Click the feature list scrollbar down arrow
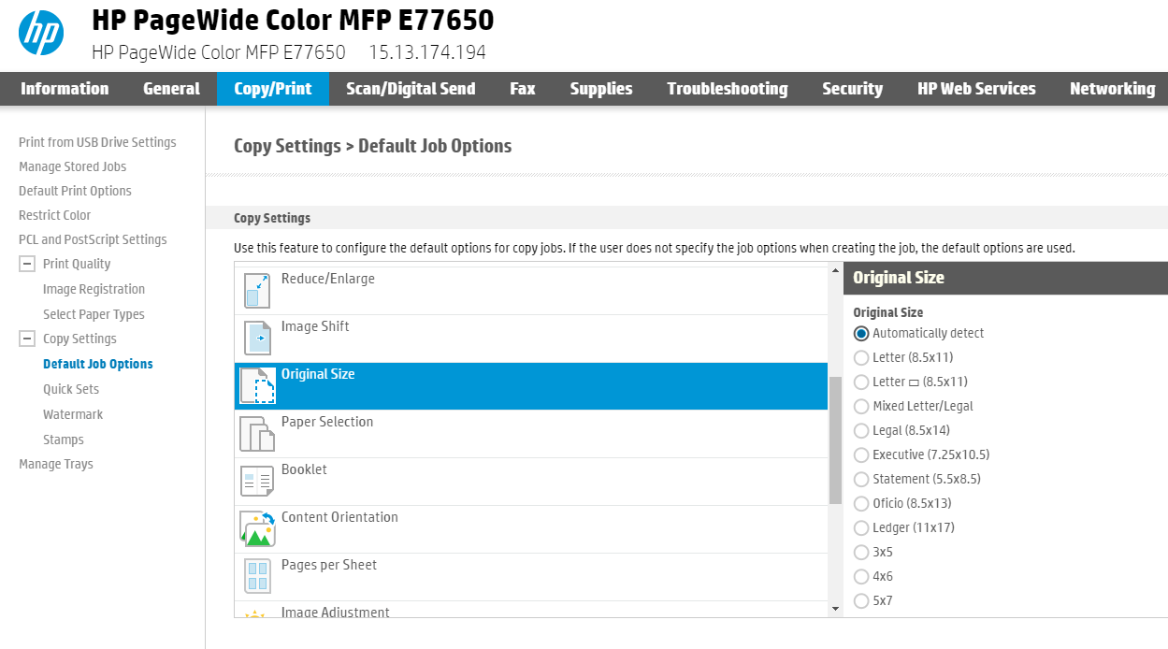The height and width of the screenshot is (649, 1168). tap(833, 609)
